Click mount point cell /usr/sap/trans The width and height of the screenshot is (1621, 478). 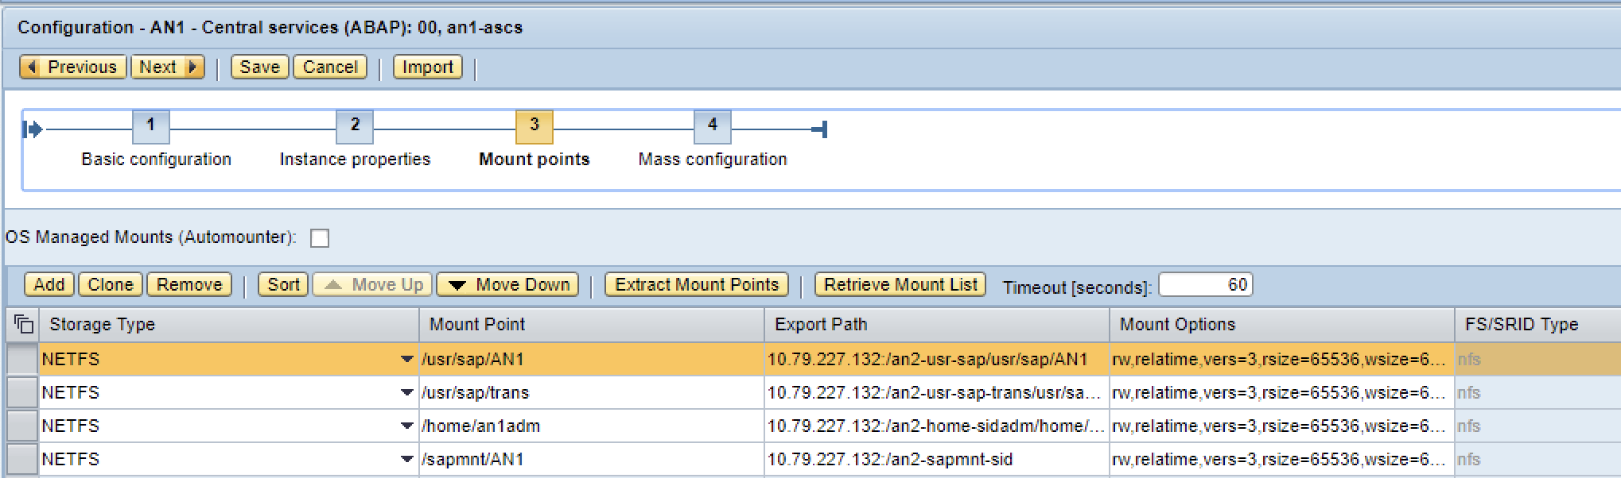[592, 392]
